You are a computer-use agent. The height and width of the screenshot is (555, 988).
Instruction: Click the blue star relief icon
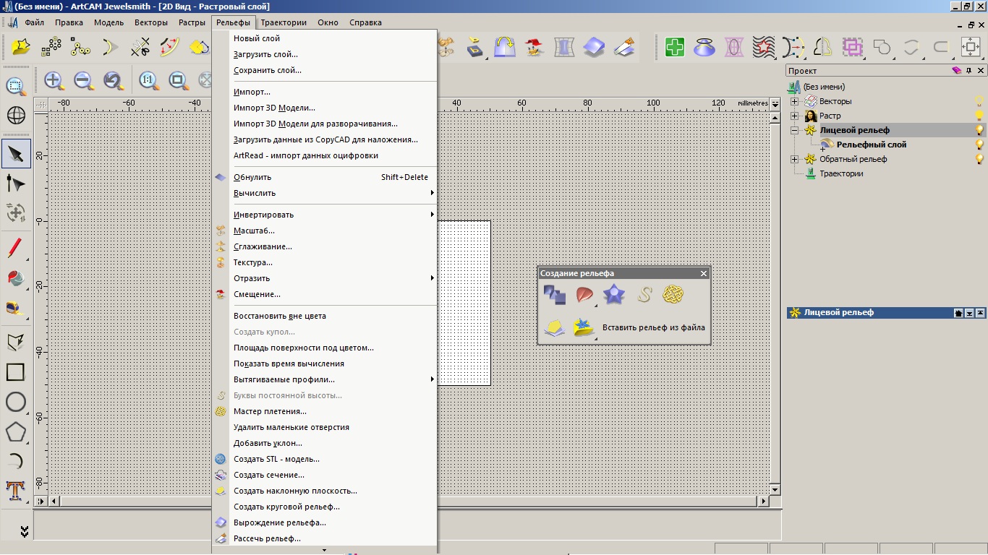coord(614,295)
